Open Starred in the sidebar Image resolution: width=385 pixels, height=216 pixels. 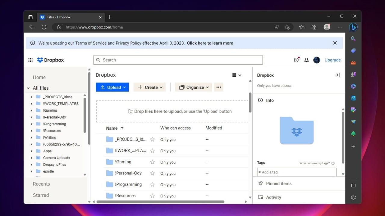pyautogui.click(x=41, y=195)
